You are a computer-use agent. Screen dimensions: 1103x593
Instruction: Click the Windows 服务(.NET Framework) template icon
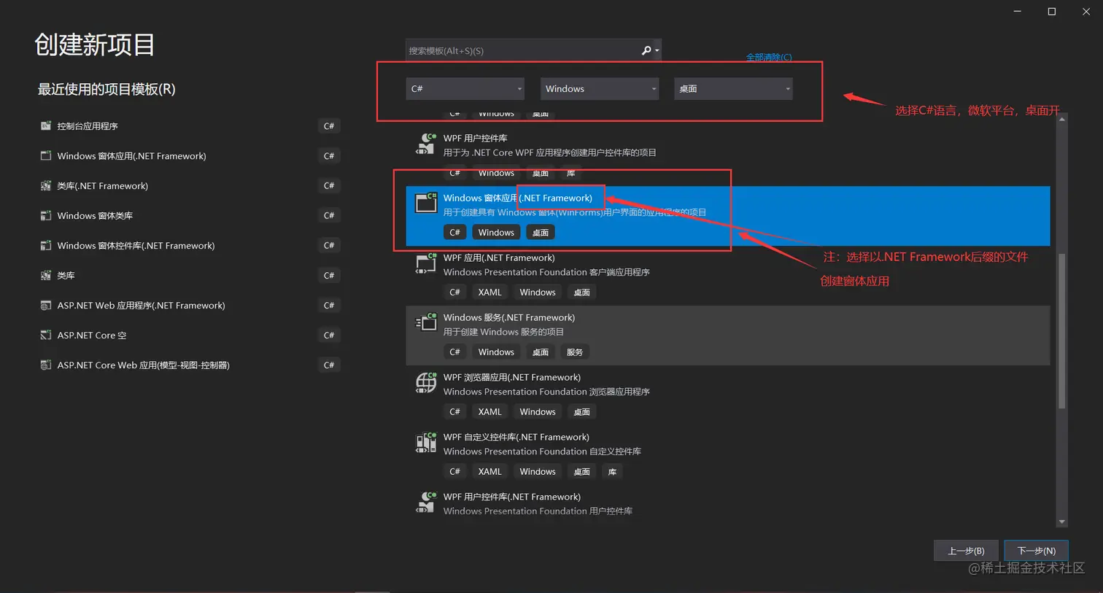(426, 322)
